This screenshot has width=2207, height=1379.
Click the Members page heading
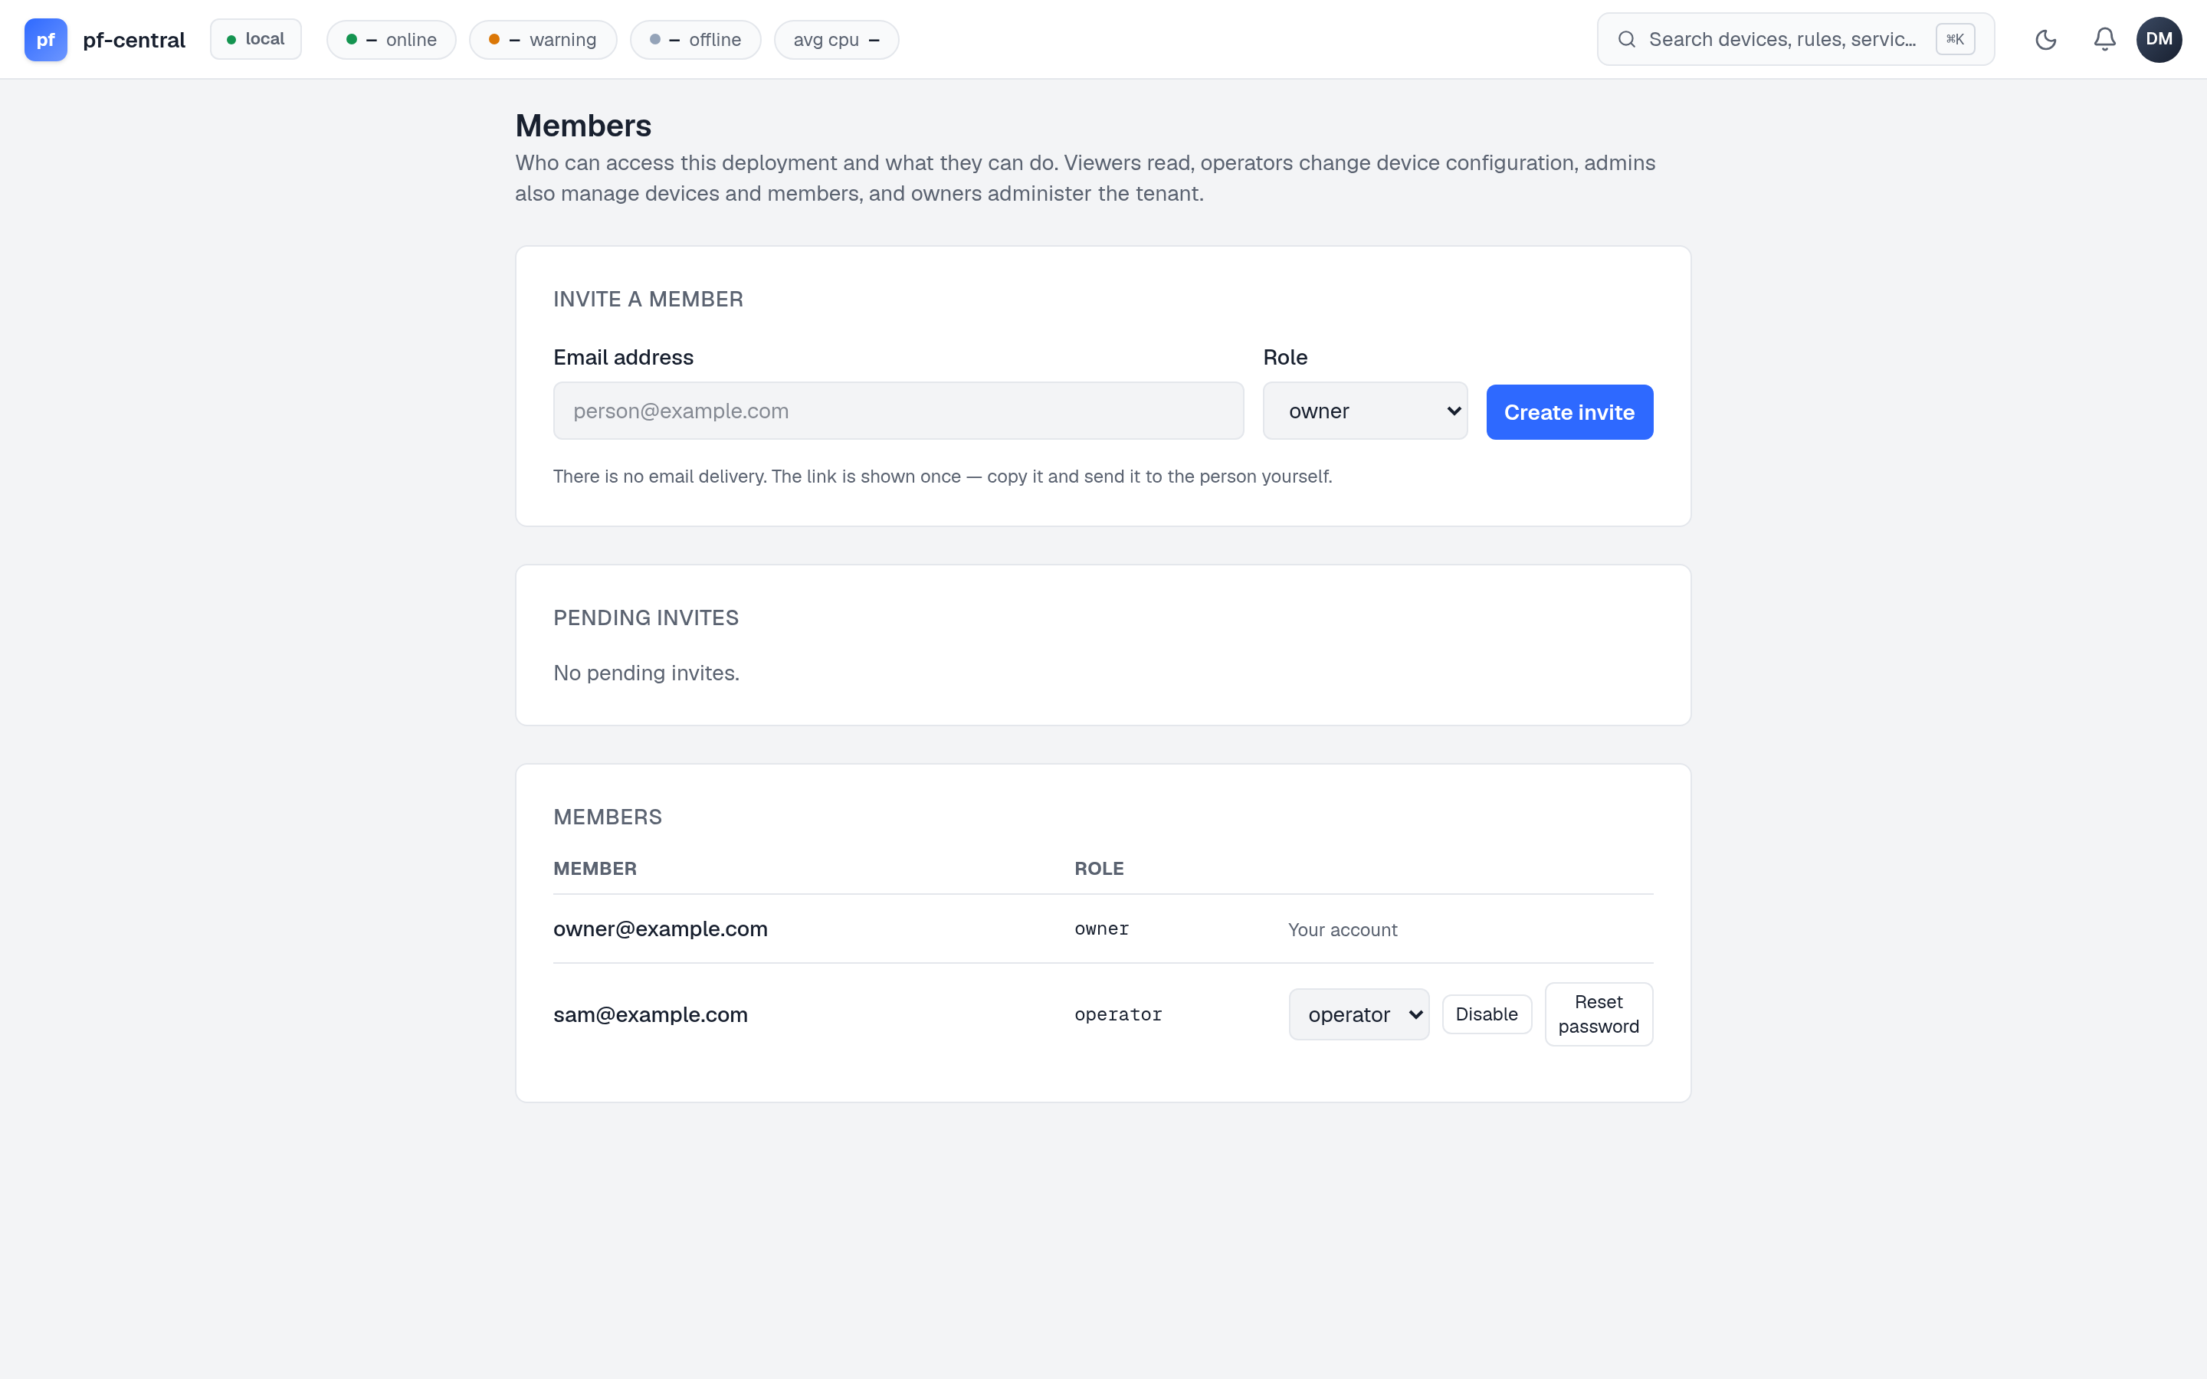click(584, 126)
